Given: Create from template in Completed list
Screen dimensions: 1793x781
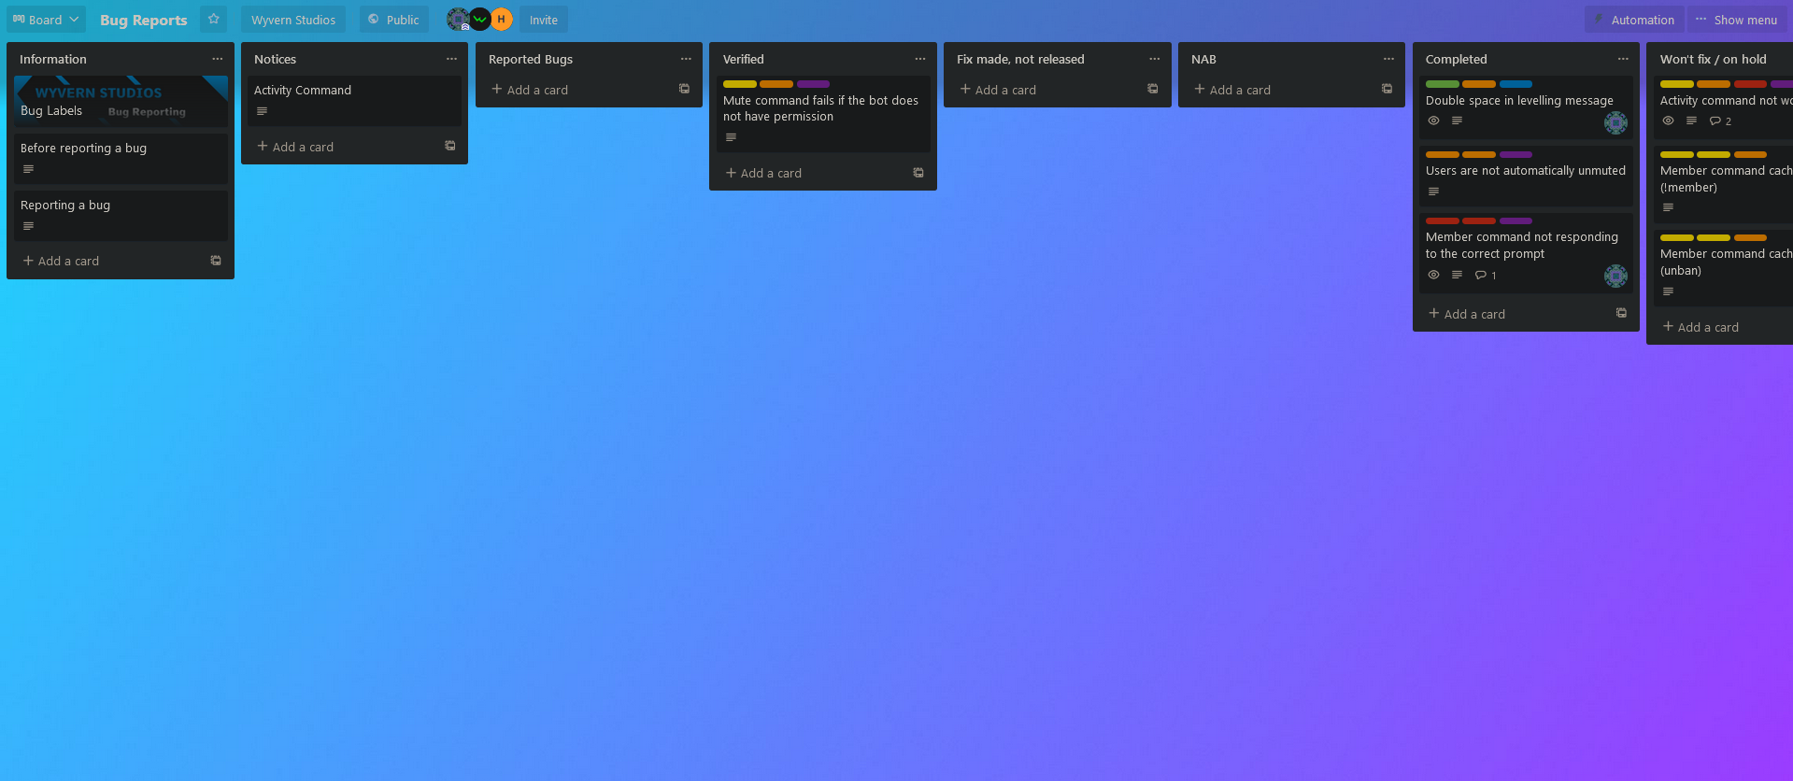Looking at the screenshot, I should pos(1621,313).
